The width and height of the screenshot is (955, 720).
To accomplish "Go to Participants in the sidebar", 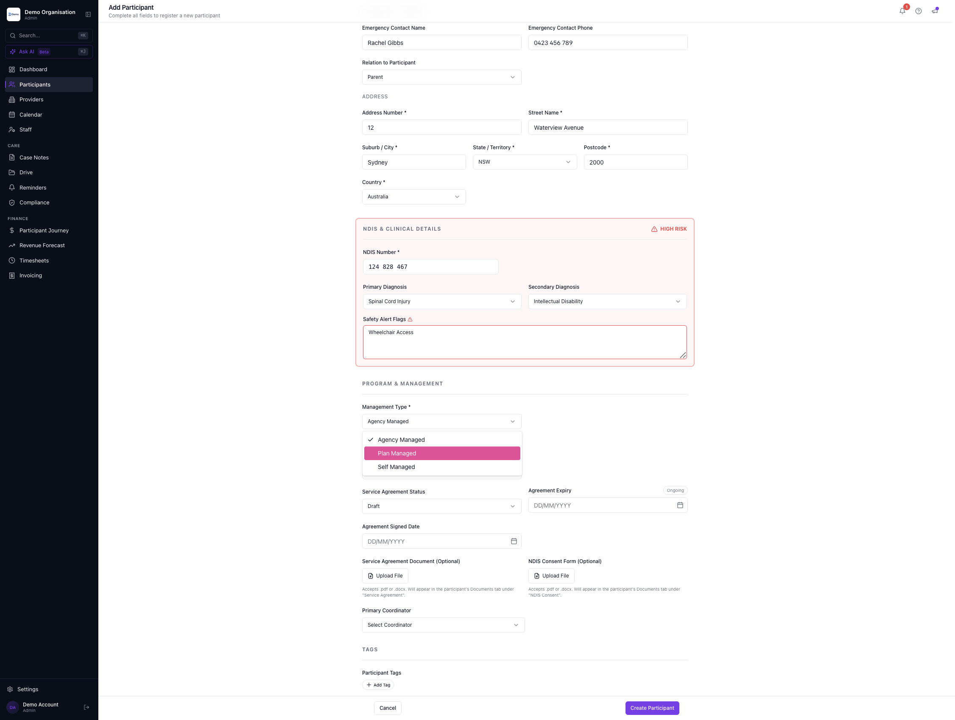I will coord(49,85).
